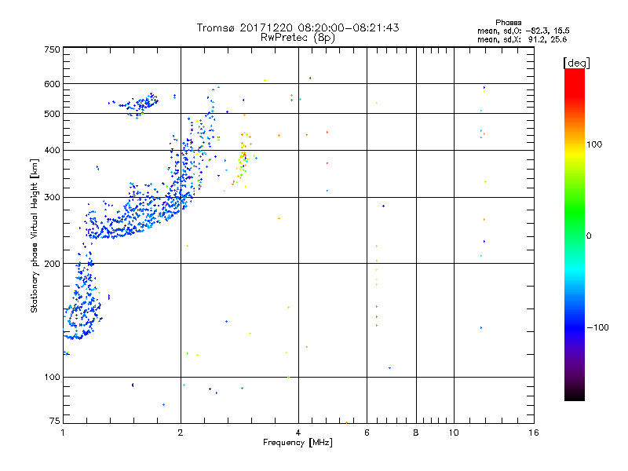This screenshot has height=471, width=628.
Task: Click the x-axis tick label '4'
Action: (298, 433)
